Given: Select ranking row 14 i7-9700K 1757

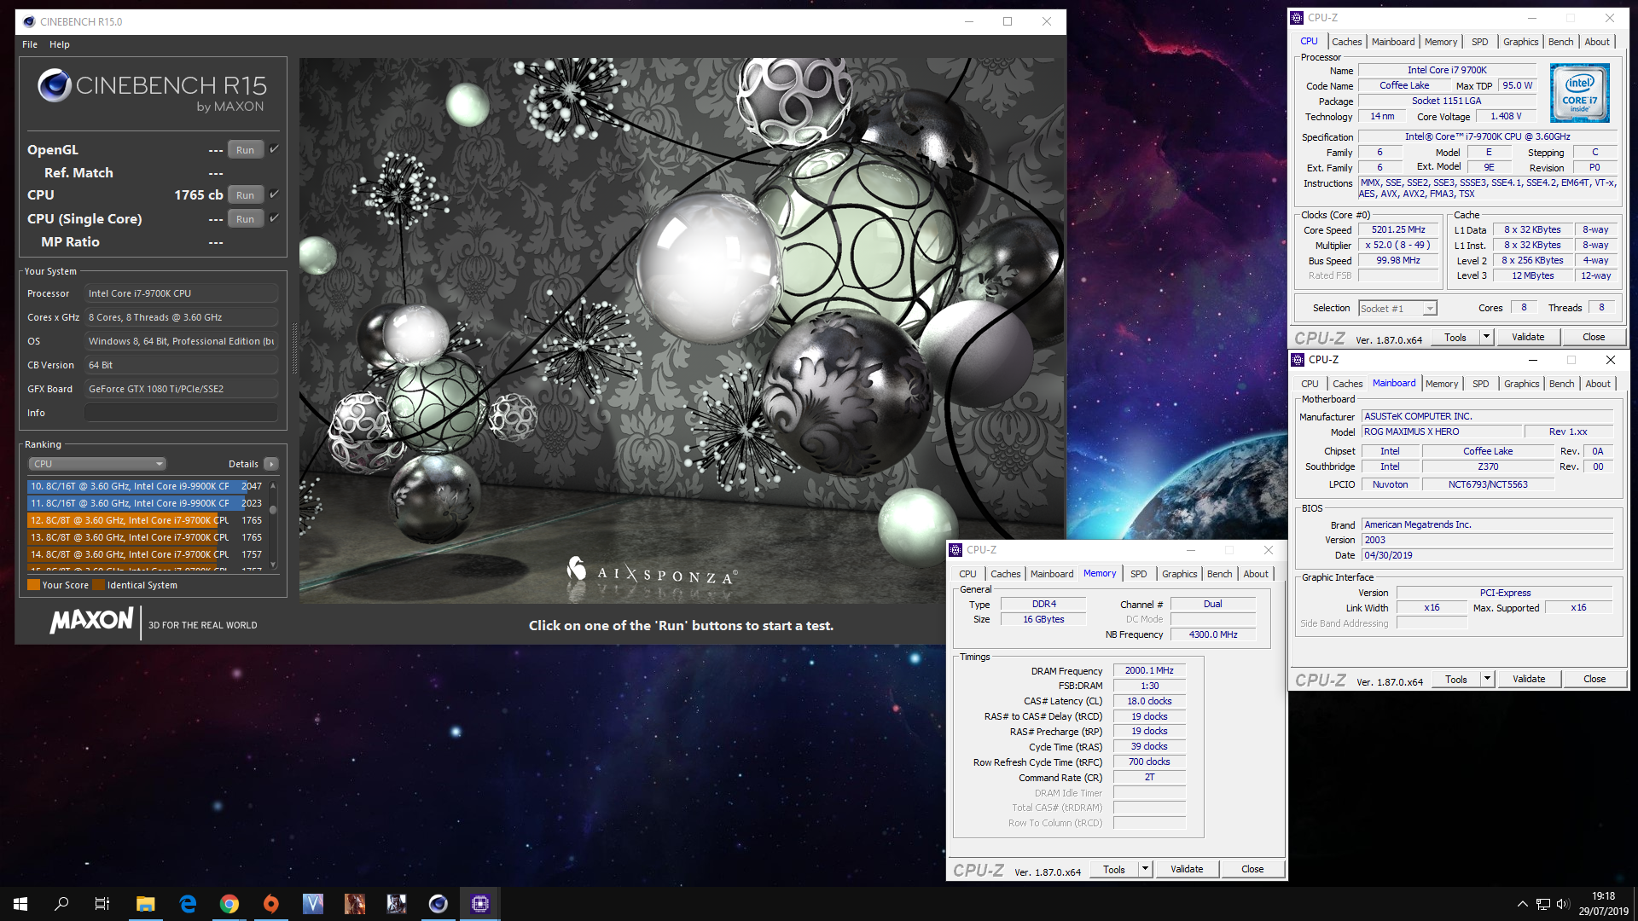Looking at the screenshot, I should [x=146, y=554].
